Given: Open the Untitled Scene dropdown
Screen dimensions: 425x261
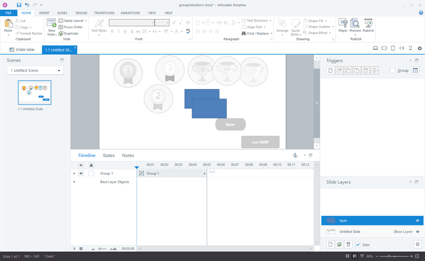Looking at the screenshot, I should [35, 70].
